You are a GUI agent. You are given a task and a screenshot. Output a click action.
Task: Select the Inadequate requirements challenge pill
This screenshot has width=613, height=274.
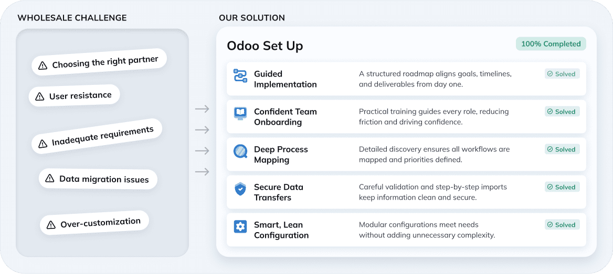tap(97, 136)
